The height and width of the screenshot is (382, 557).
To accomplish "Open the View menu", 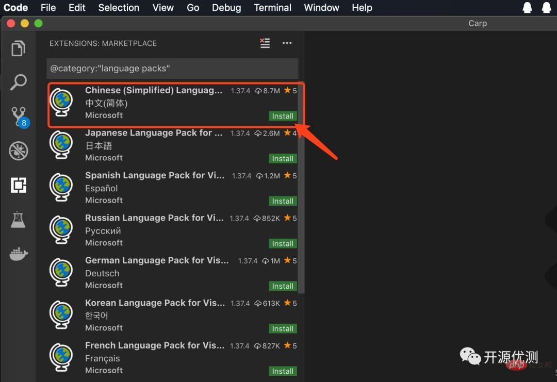I will [163, 7].
